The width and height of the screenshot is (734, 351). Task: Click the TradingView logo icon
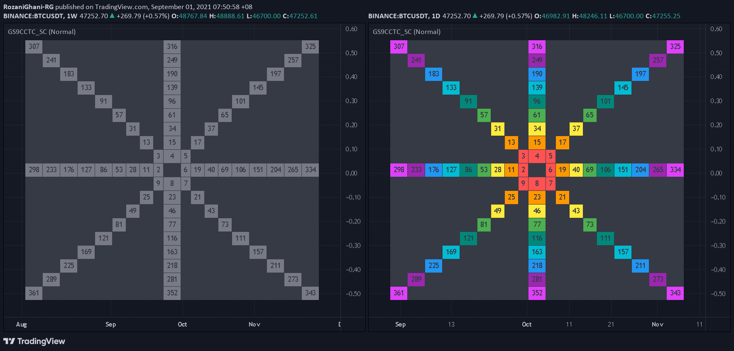(x=9, y=341)
